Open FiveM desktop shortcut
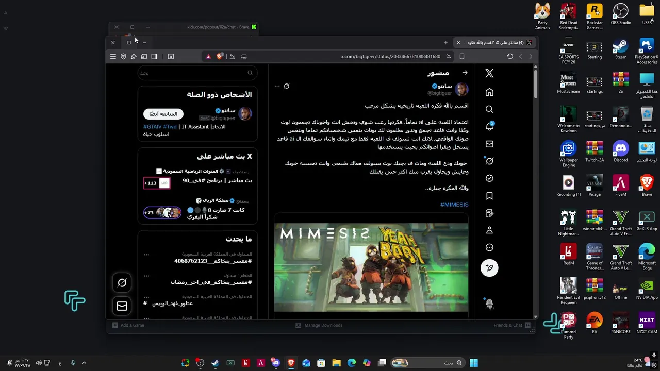The image size is (660, 371). [x=621, y=185]
